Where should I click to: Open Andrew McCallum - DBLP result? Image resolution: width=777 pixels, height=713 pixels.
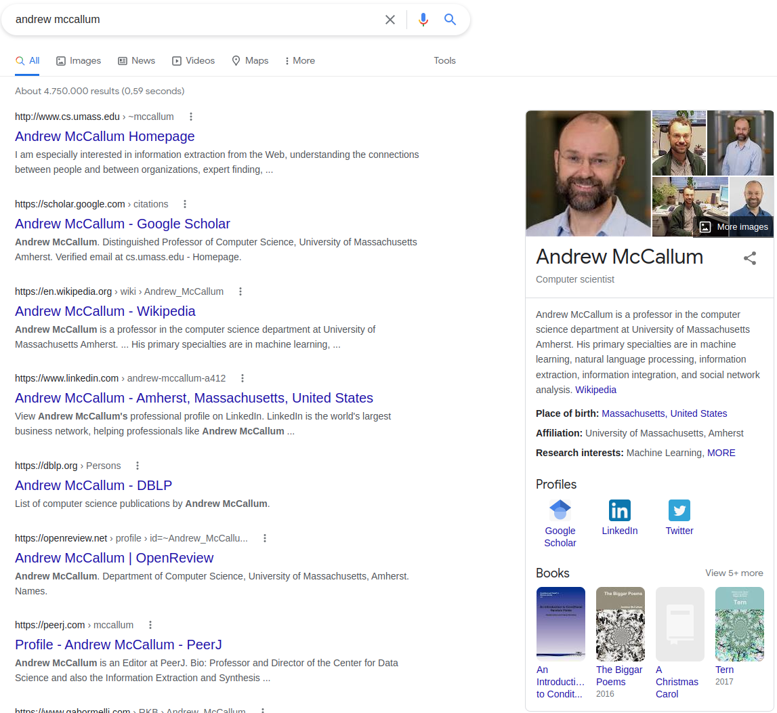(93, 485)
